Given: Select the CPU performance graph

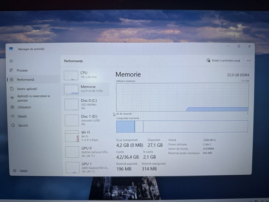Looking at the screenshot, I should point(71,75).
